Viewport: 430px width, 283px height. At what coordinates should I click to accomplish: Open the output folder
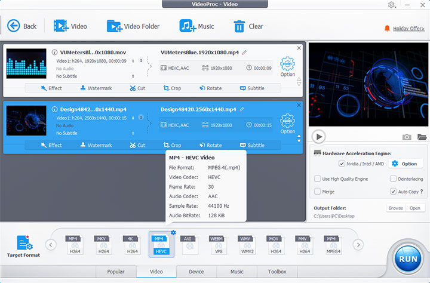pos(415,208)
